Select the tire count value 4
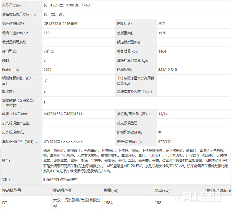The image size is (232, 210). (45, 92)
